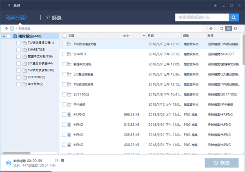Image resolution: width=245 pixels, height=172 pixels.
Task: Check the SHAREIT folder checkbox in list
Action: (64, 54)
